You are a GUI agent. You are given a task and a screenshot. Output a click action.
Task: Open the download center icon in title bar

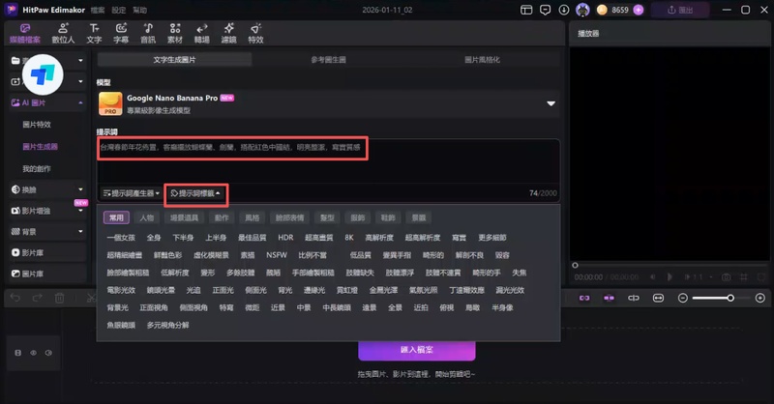click(x=564, y=10)
